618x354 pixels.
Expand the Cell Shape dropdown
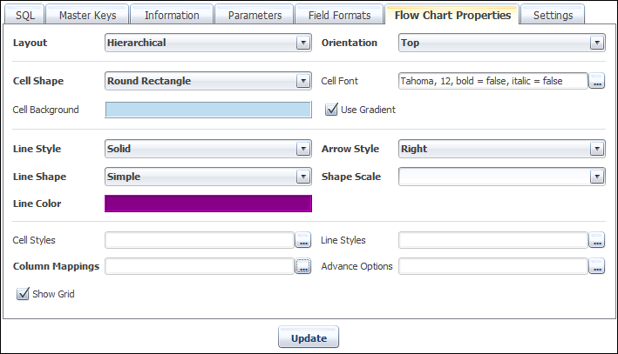point(302,82)
